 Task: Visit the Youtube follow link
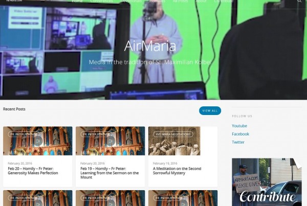point(239,126)
